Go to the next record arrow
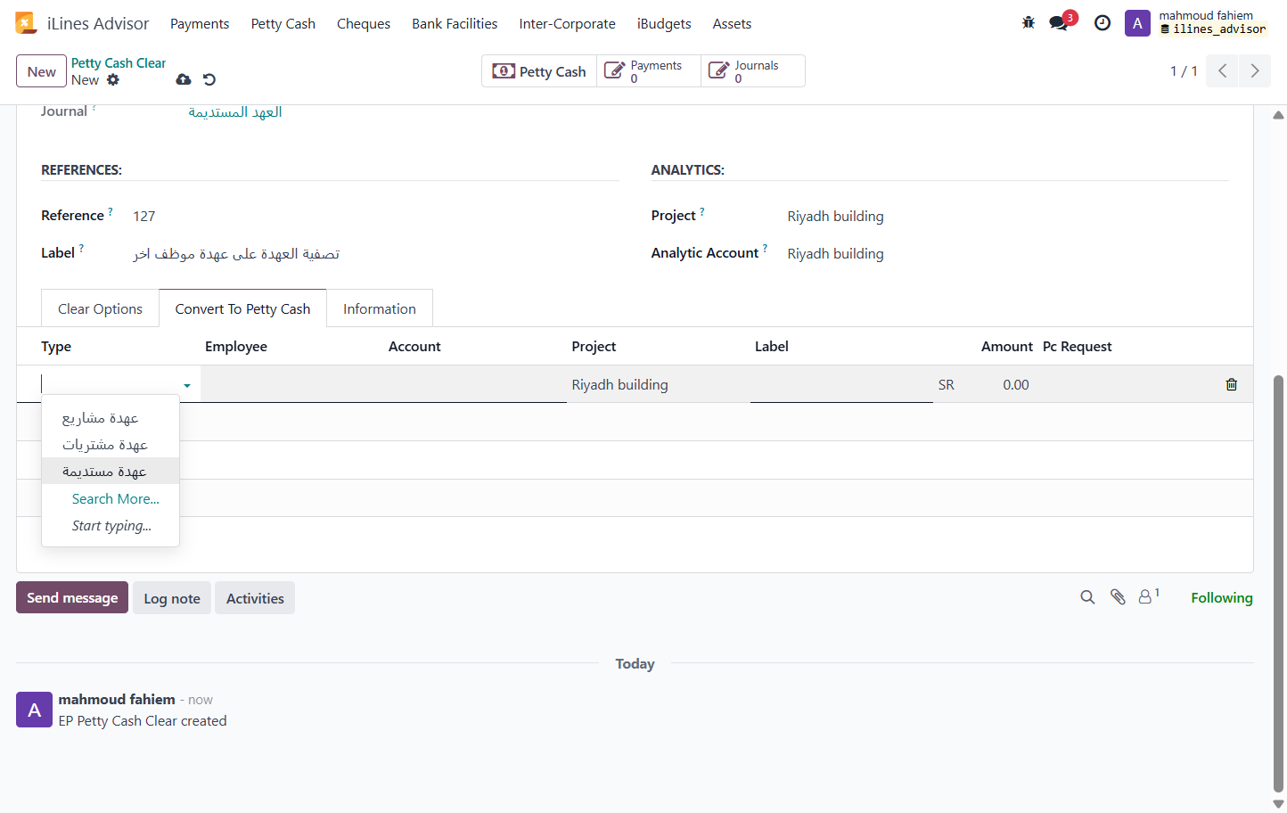The image size is (1287, 813). pos(1255,70)
